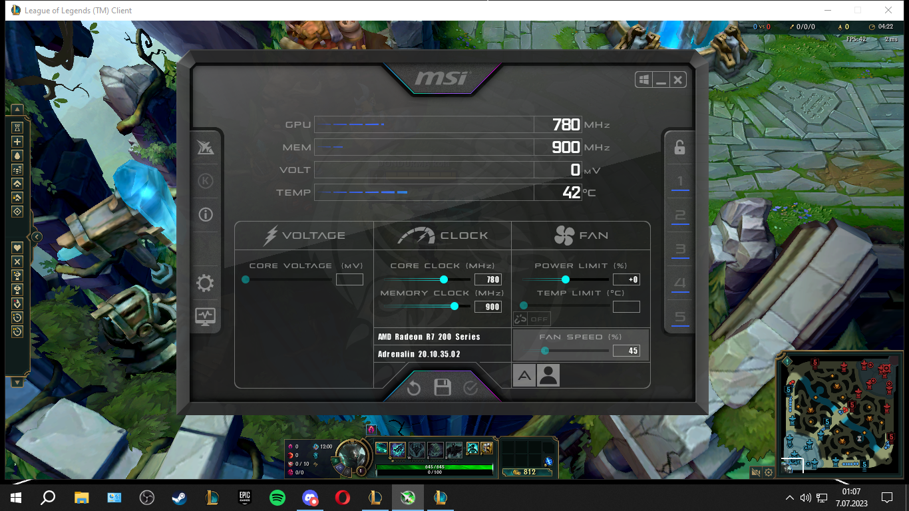Click the heart icon in League panel

[x=17, y=248]
